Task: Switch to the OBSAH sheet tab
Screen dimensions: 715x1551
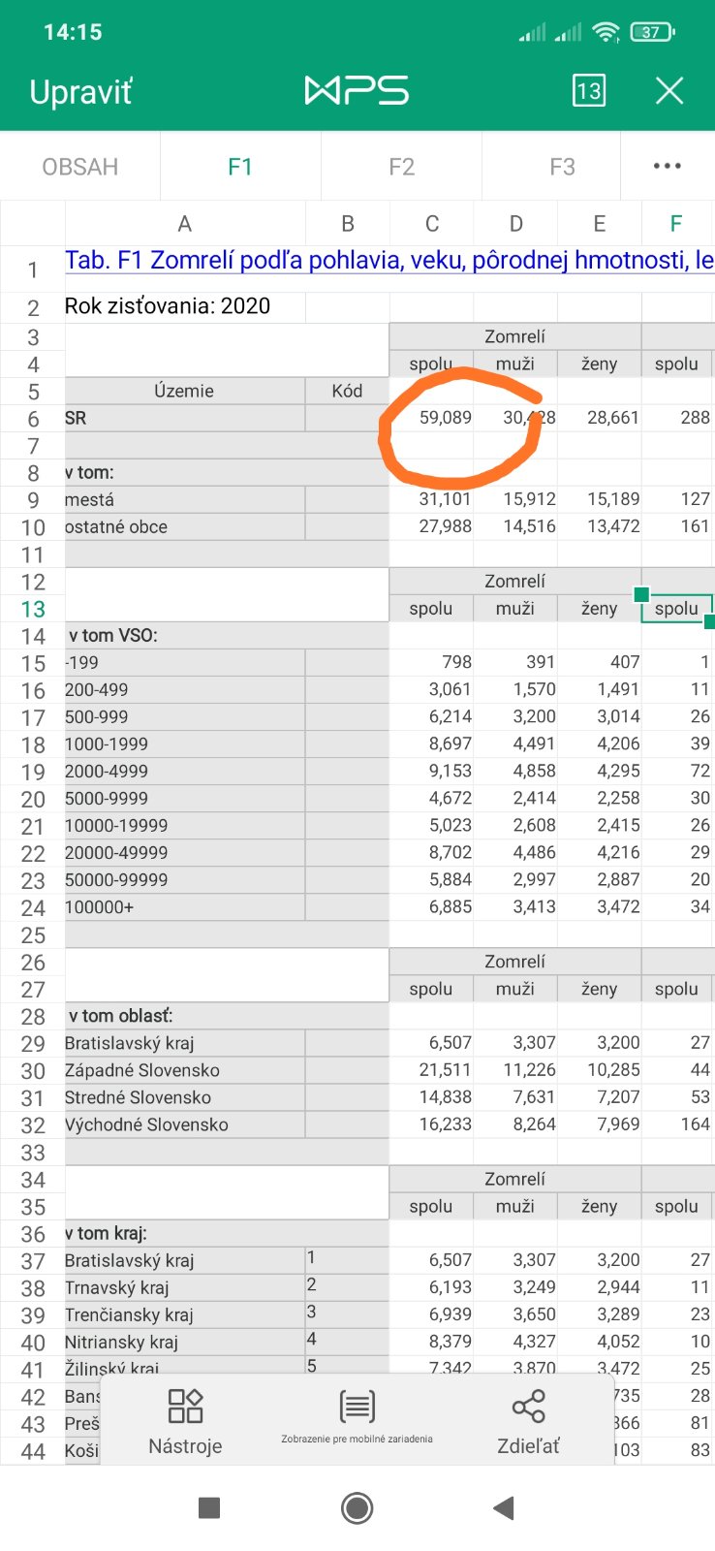Action: [80, 167]
